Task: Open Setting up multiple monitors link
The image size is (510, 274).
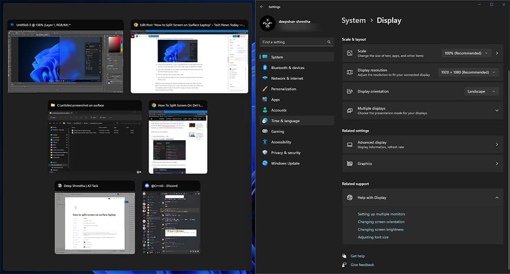Action: 381,214
